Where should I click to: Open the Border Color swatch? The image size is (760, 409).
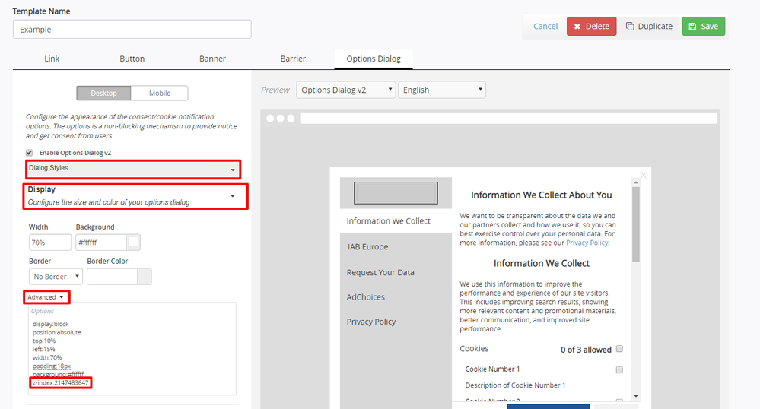145,277
